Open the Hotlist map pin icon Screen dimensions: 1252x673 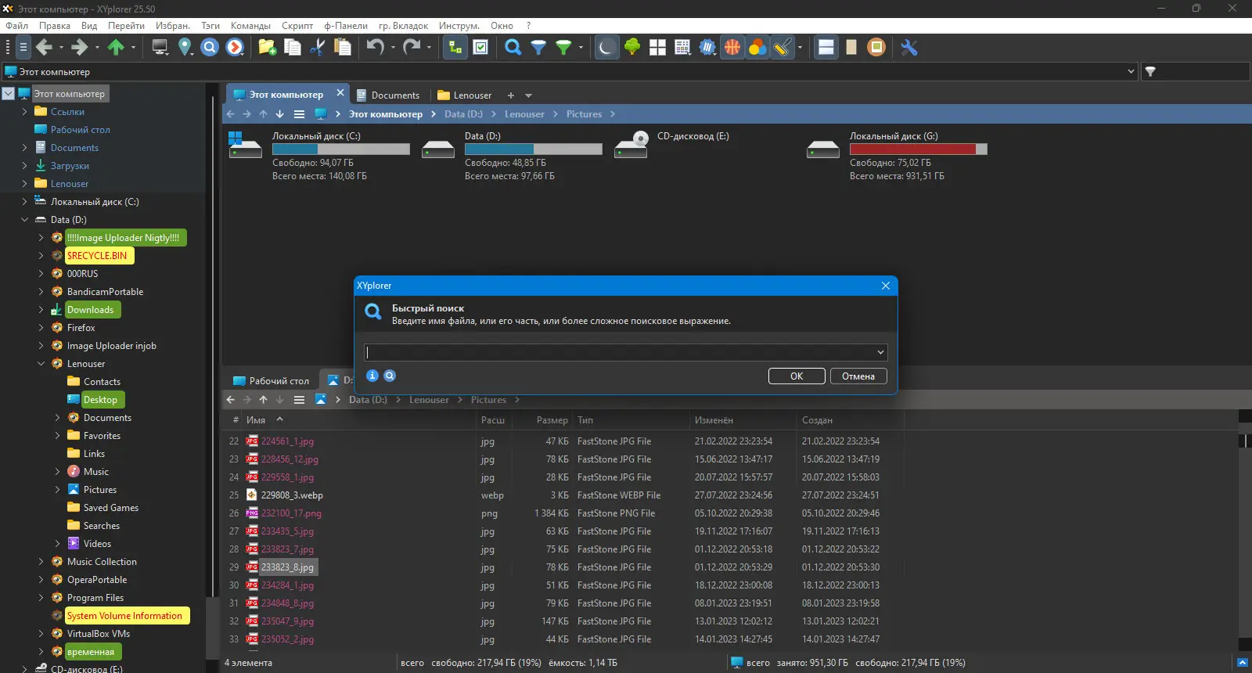185,48
